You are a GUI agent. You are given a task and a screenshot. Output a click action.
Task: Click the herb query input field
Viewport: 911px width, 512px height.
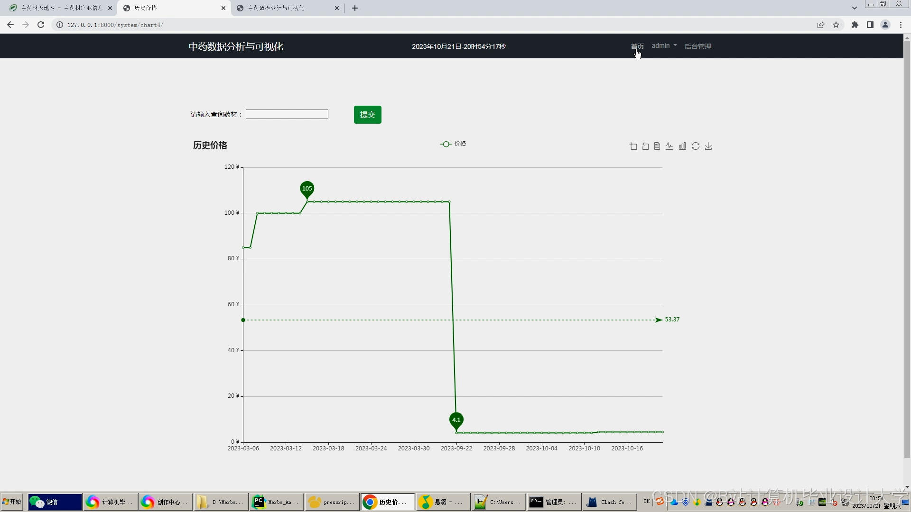(x=287, y=114)
